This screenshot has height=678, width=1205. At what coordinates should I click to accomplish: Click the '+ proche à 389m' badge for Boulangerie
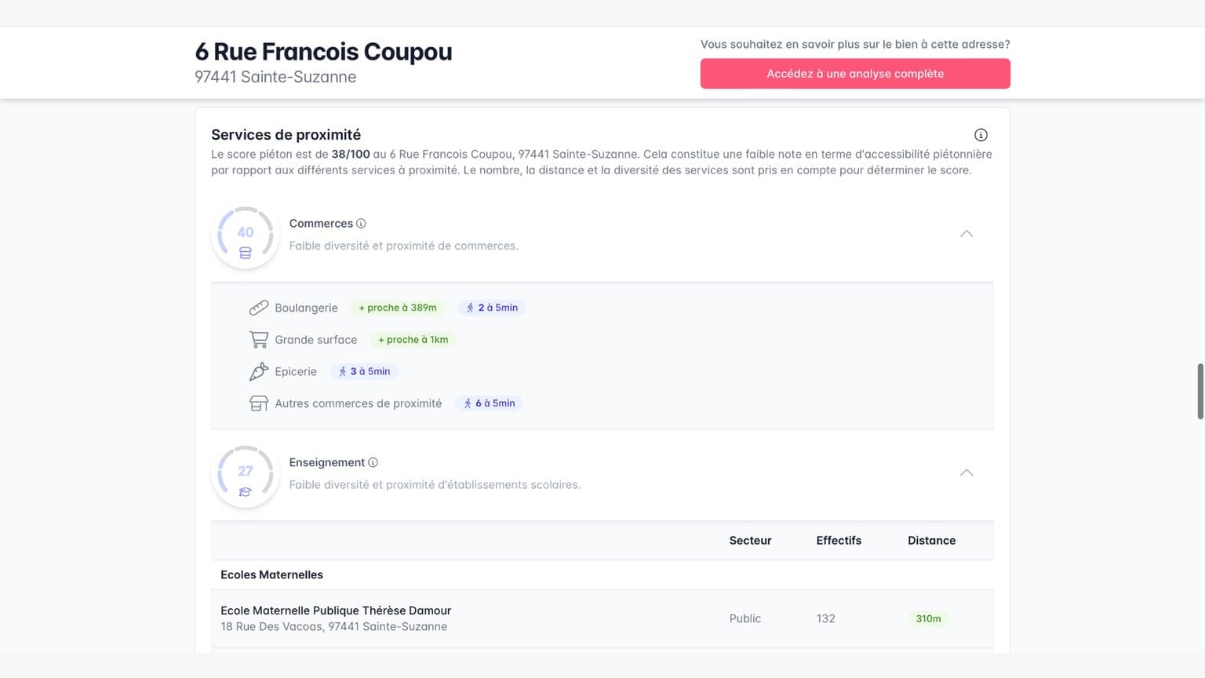(398, 307)
